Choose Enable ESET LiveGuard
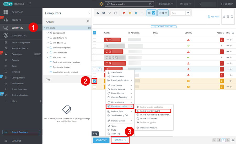 (x=153, y=111)
